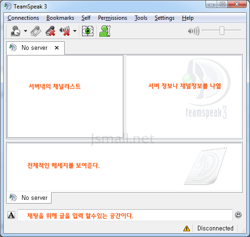Adjust the volume slider handle
Image resolution: width=250 pixels, height=237 pixels.
coord(221,31)
